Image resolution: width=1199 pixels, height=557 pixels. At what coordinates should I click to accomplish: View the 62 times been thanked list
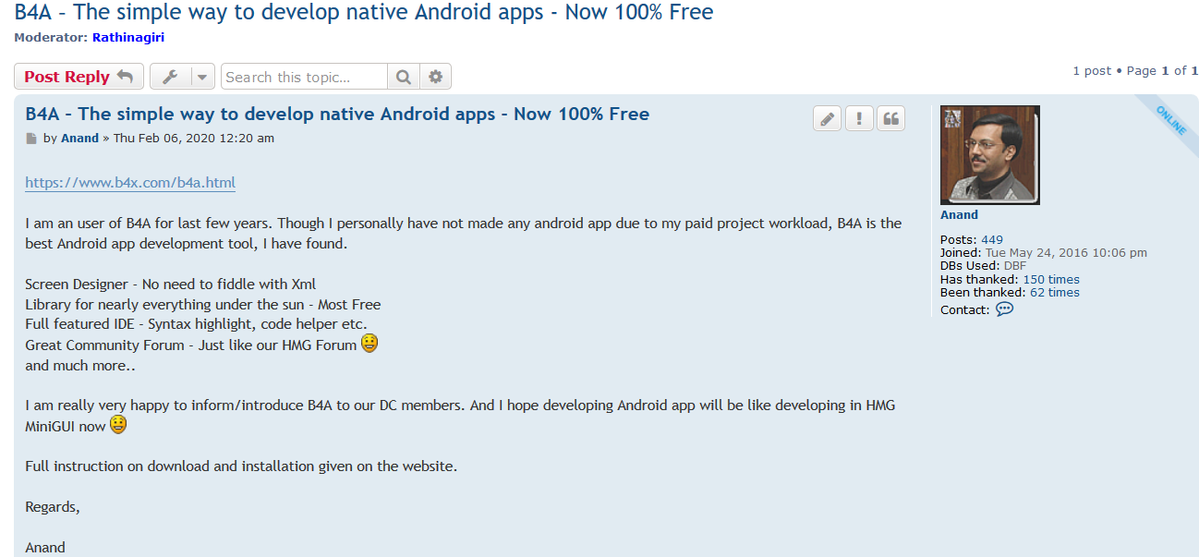[x=1055, y=292]
